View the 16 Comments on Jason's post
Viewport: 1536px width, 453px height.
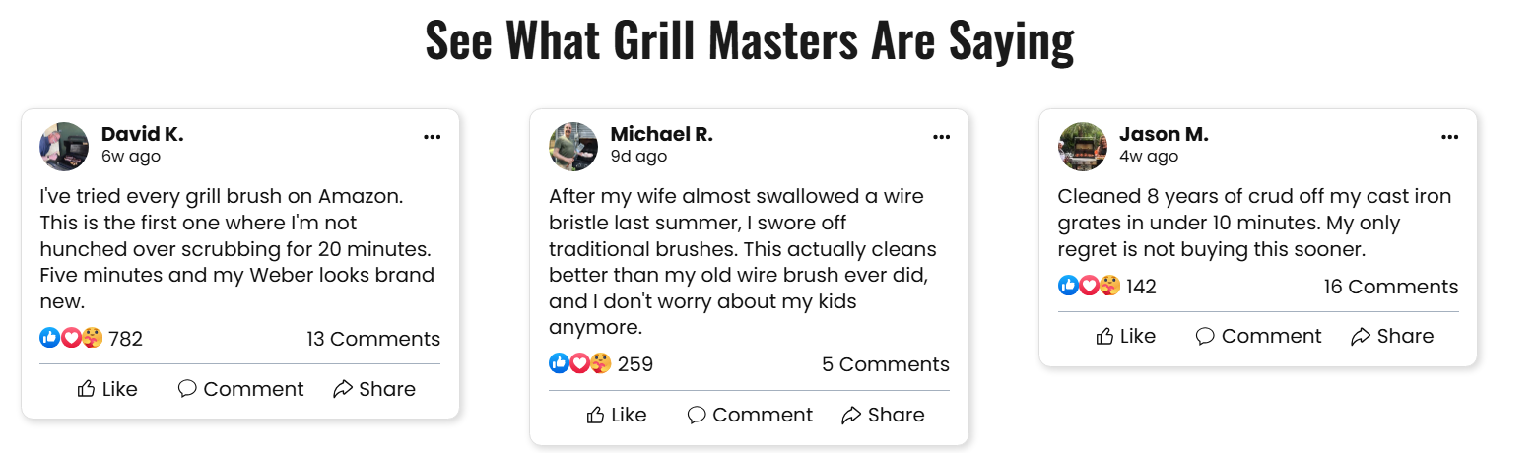coord(1391,287)
